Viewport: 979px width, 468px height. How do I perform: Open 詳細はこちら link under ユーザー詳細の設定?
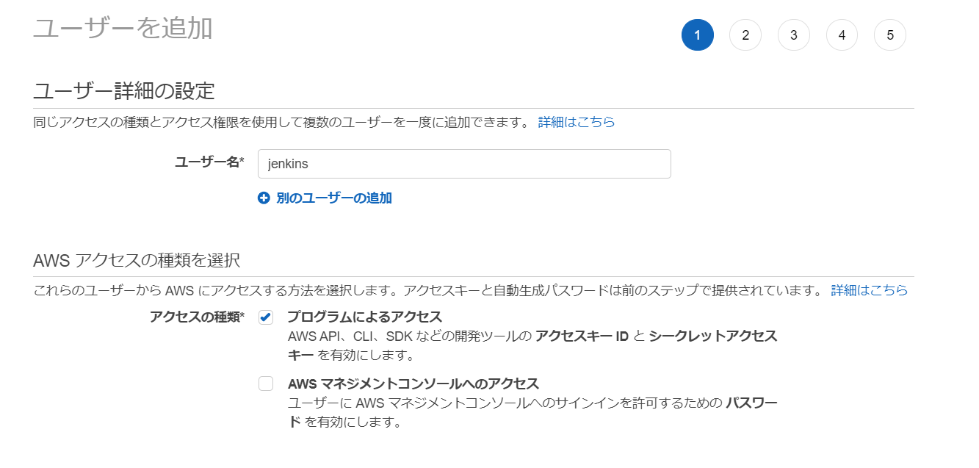tap(577, 122)
